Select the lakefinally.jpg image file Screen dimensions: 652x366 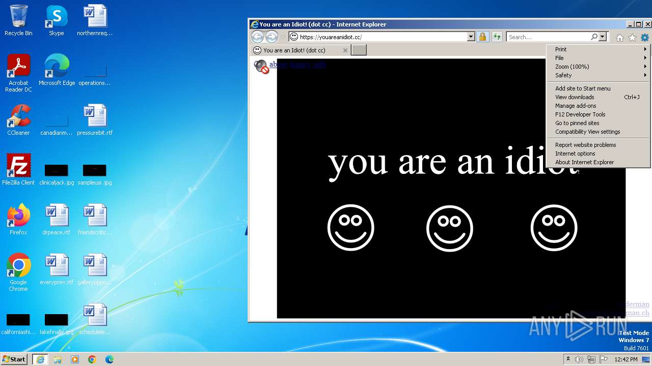click(x=57, y=323)
